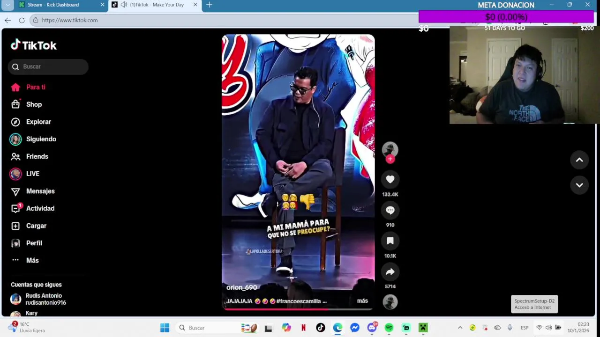Click the TikTok logo
Screen dimensions: 600x337
[34, 45]
